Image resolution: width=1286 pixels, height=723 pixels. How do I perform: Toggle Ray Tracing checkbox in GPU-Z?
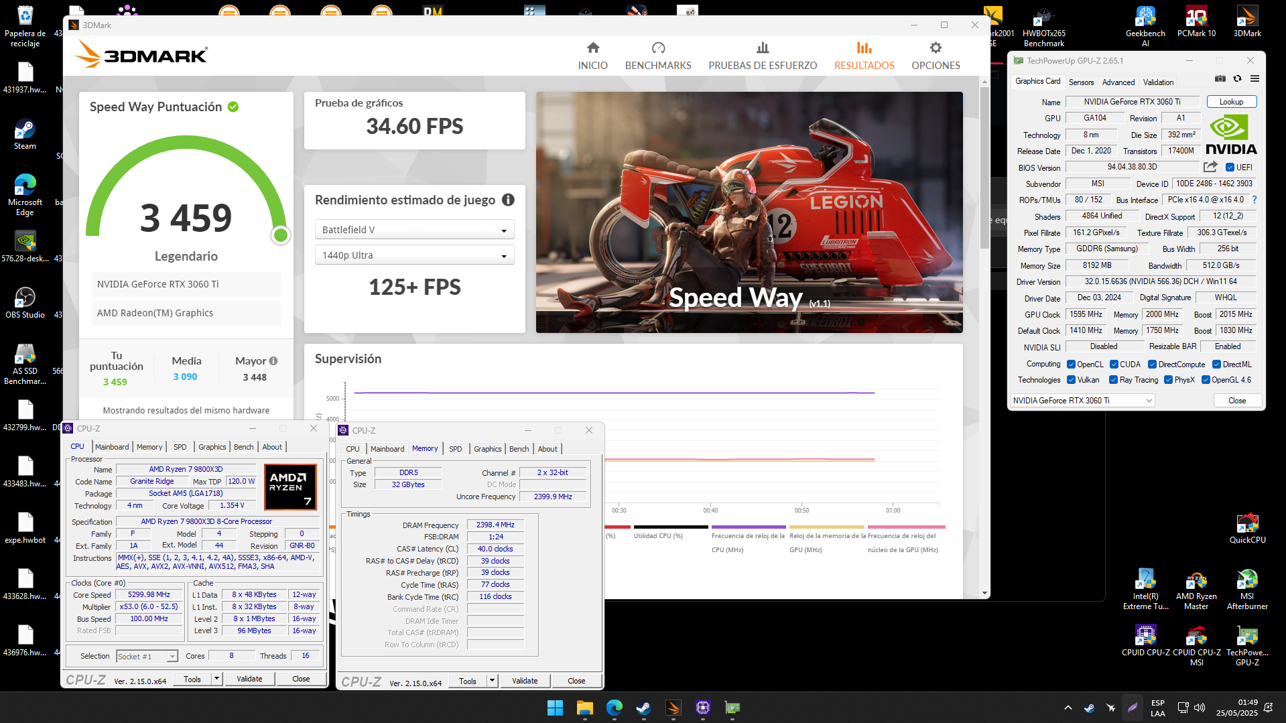1113,380
